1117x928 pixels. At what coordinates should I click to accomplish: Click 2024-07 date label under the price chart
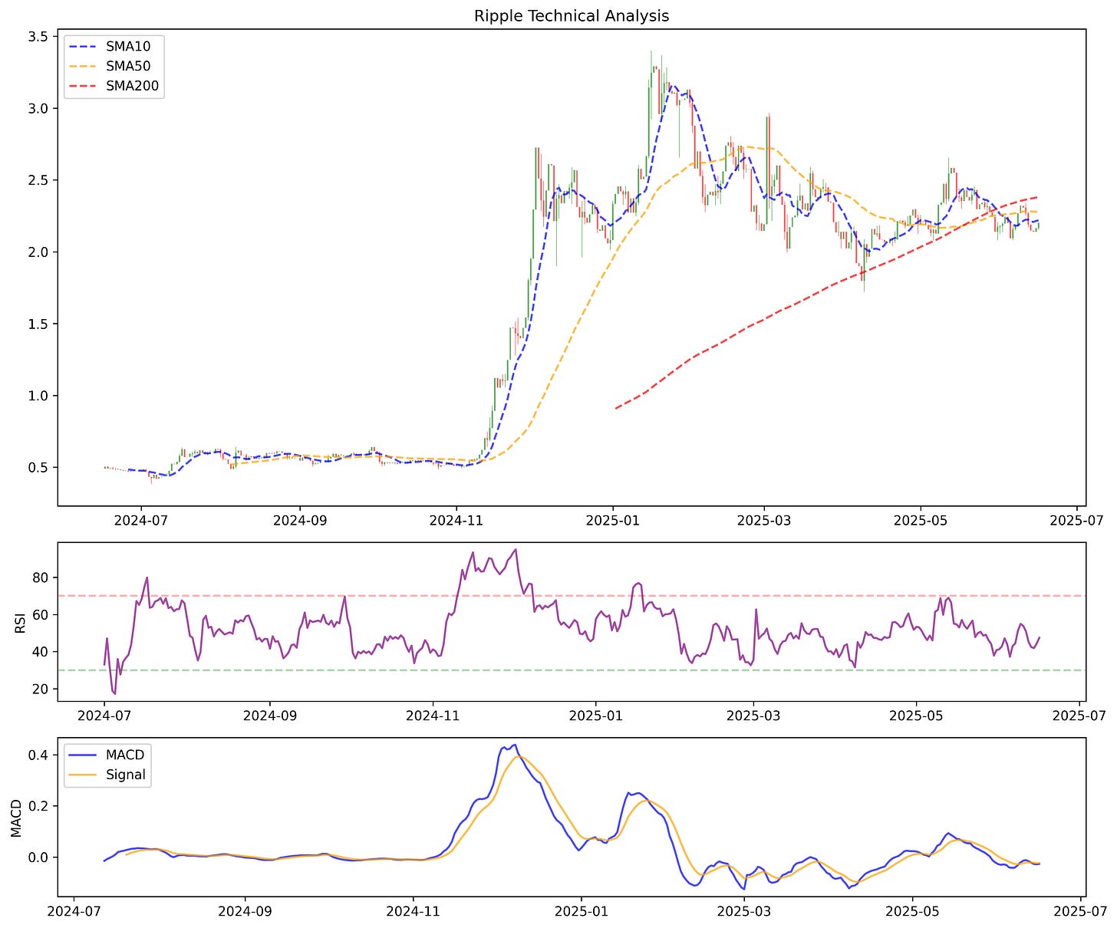point(141,521)
